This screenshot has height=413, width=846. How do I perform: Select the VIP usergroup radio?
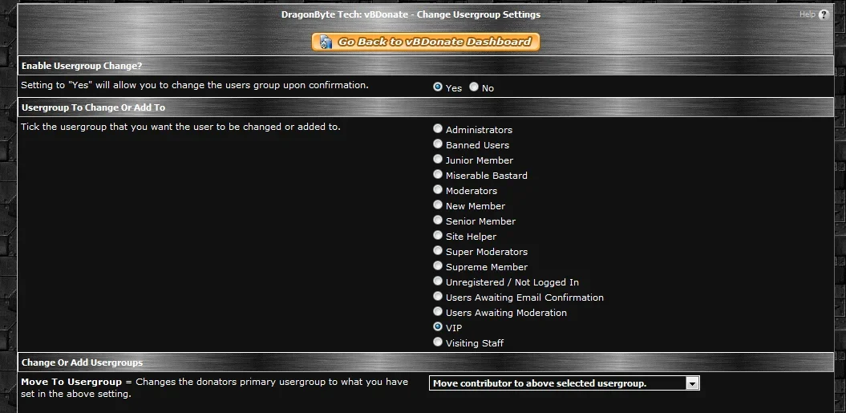[x=438, y=326]
